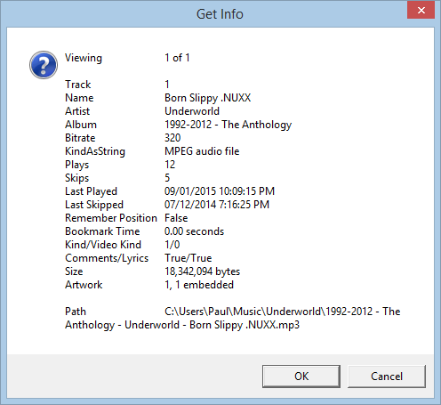Click the Plays count 12
The height and width of the screenshot is (405, 441).
[x=170, y=165]
